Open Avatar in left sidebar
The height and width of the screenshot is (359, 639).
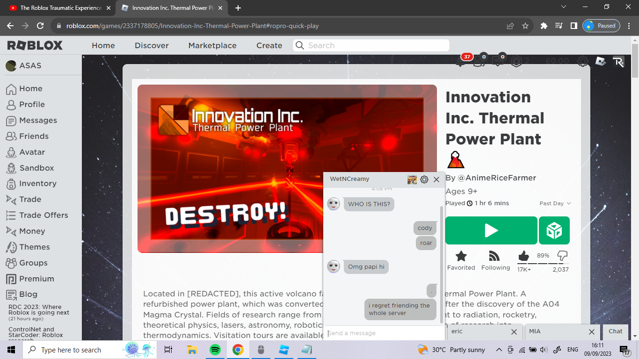pos(25,152)
